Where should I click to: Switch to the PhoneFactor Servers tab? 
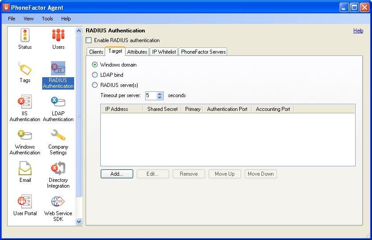(203, 52)
